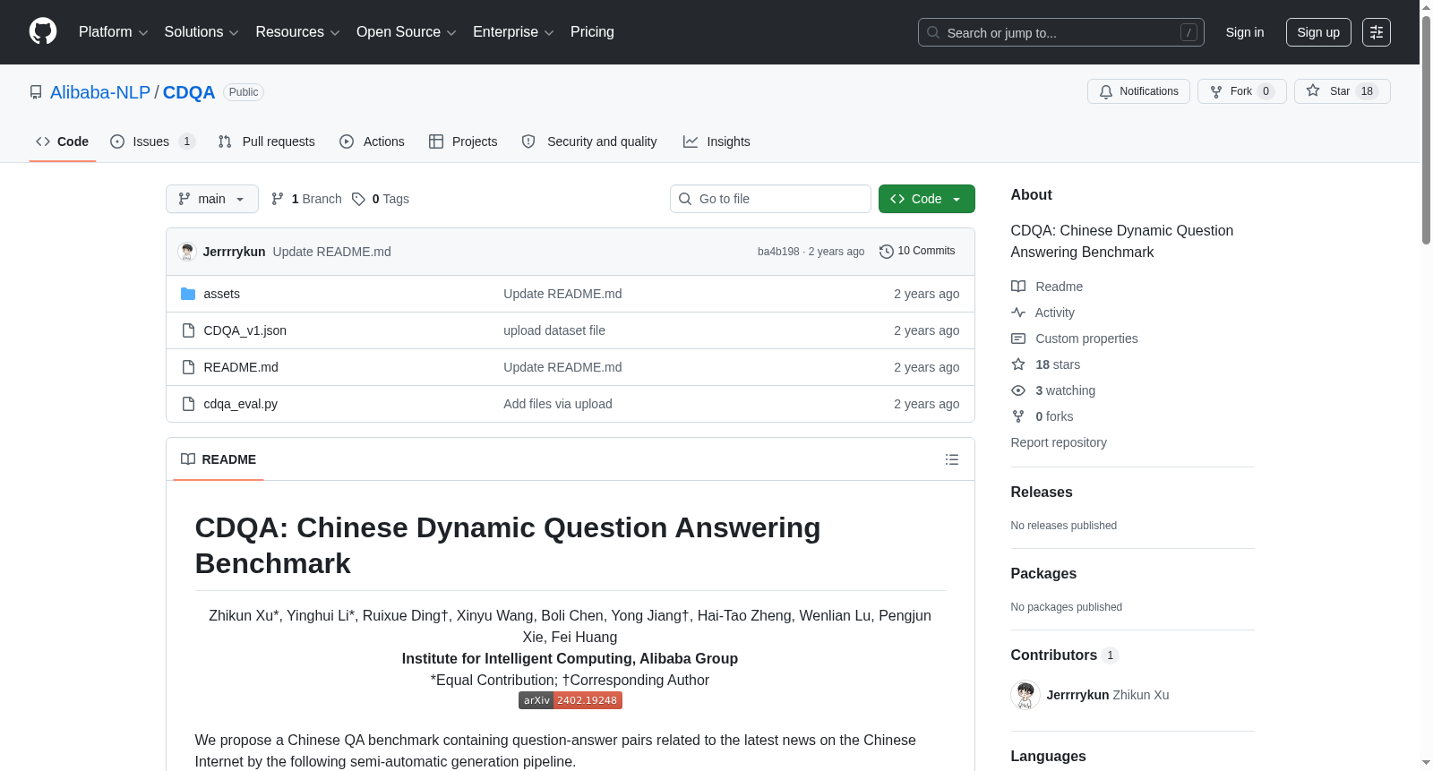Click the repository book icon beside Alibaba-NLP
The image size is (1433, 771).
36,92
